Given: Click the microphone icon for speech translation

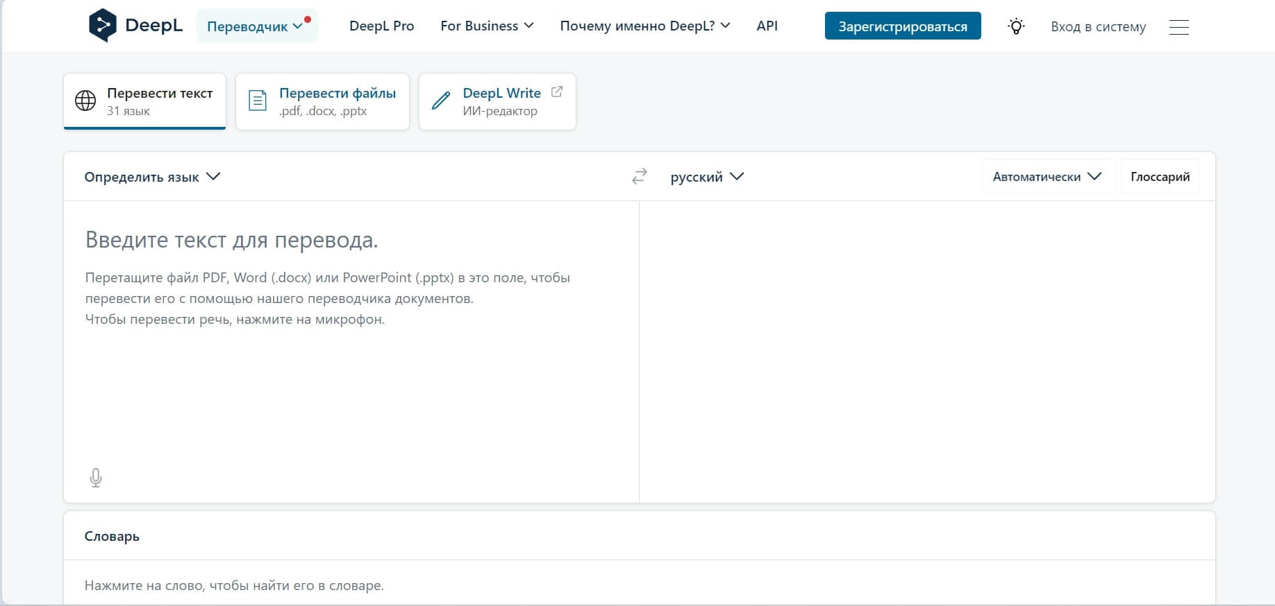Looking at the screenshot, I should (96, 478).
